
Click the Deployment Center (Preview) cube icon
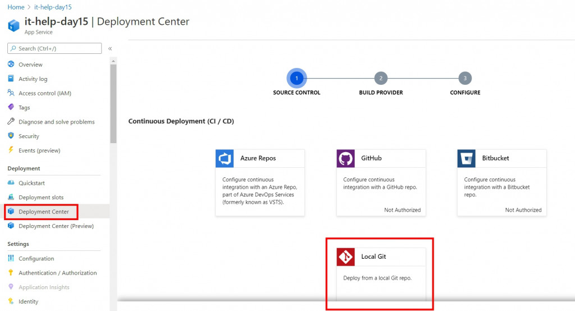tap(11, 226)
